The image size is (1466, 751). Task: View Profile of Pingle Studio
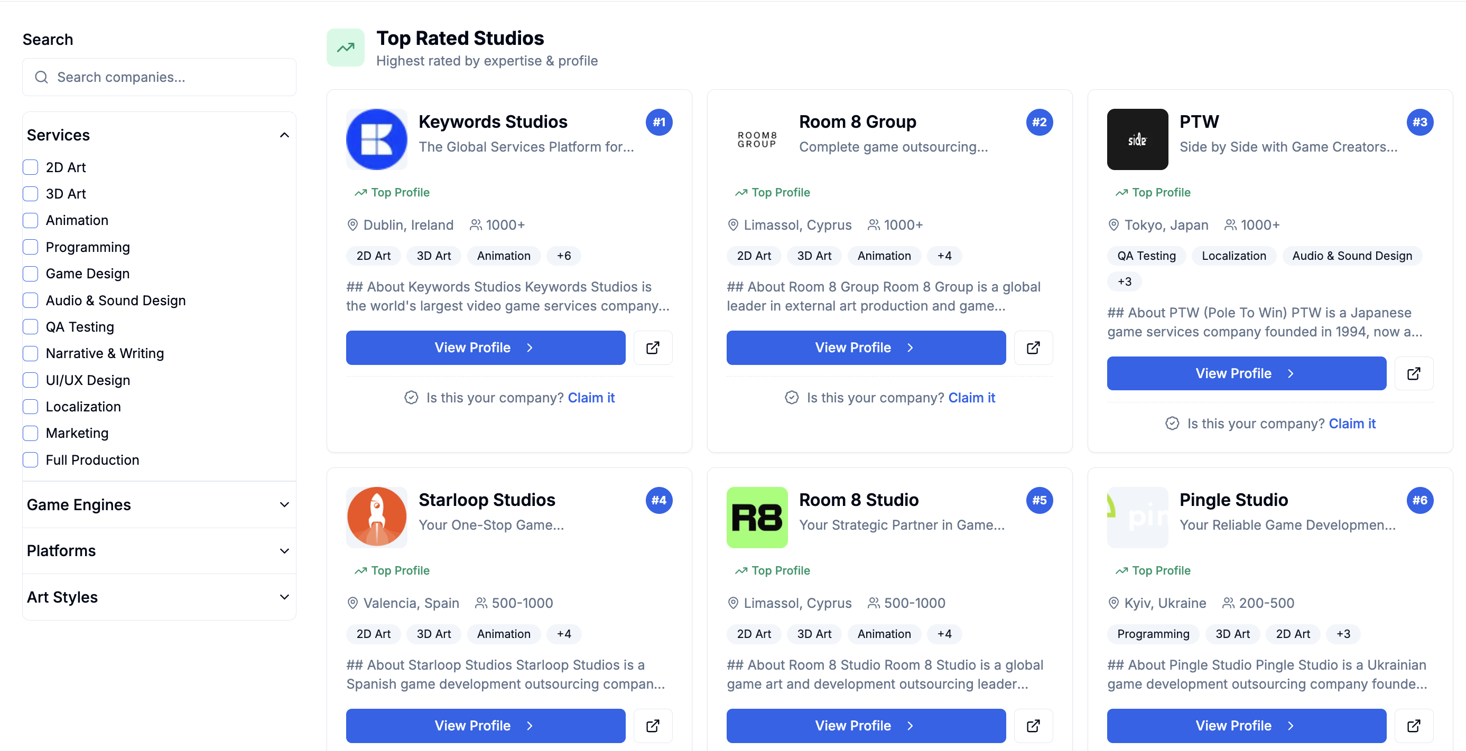(1246, 726)
